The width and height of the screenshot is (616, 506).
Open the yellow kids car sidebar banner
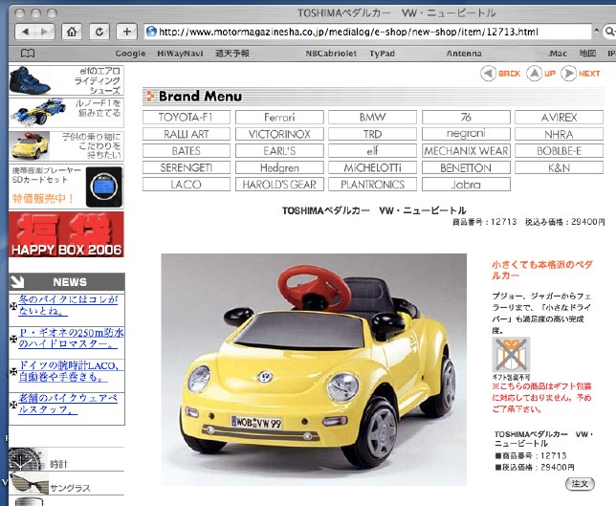click(x=66, y=145)
